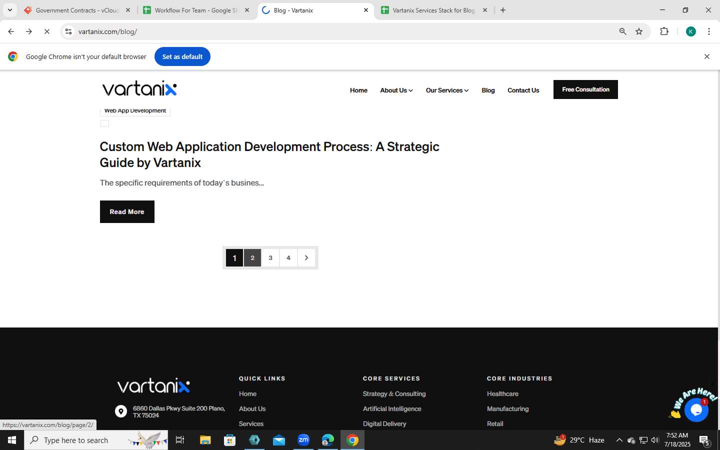Open the volume speaker icon in tray

[655, 440]
